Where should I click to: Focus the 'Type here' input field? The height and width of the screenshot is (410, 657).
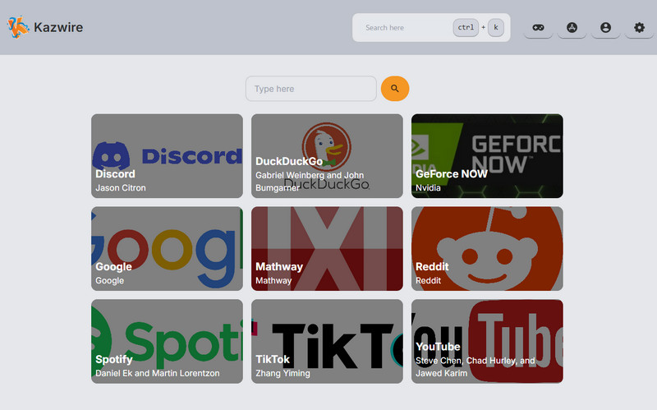tap(311, 89)
